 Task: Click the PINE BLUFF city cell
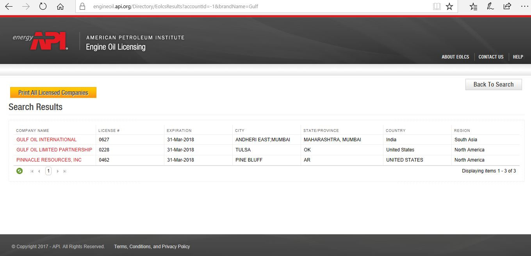point(249,160)
